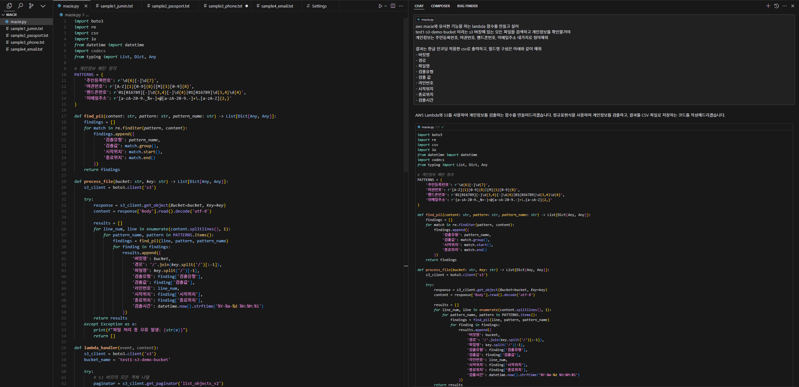Run macie.py with the play icon
This screenshot has height=387, width=799.
click(380, 6)
